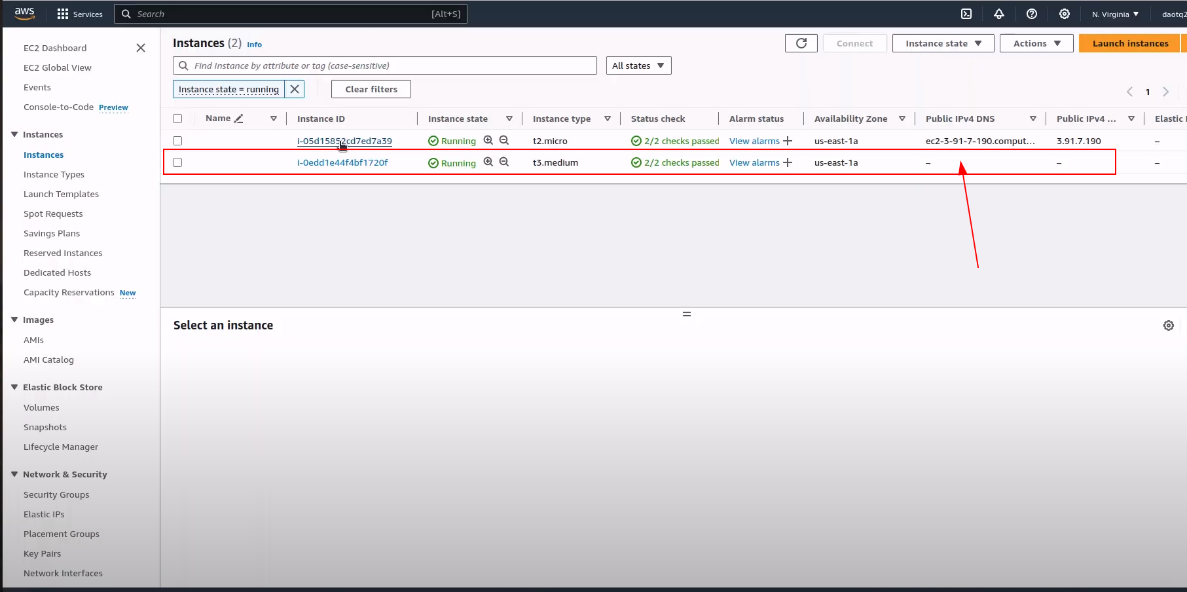Viewport: 1187px width, 592px height.
Task: Collapse the Instances sidebar section
Action: point(14,134)
